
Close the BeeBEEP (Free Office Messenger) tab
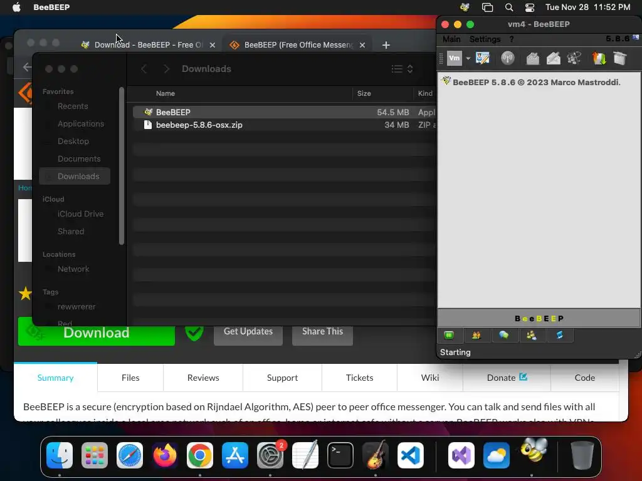(362, 45)
